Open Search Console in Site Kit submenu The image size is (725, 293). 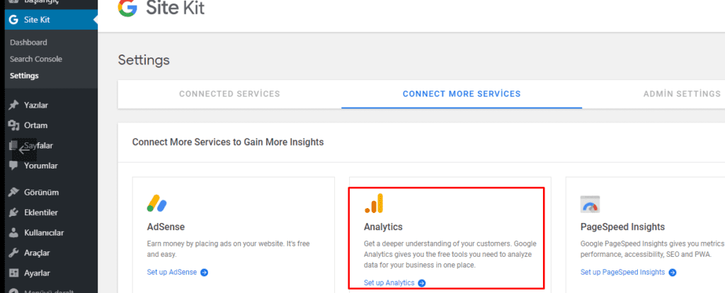(36, 59)
